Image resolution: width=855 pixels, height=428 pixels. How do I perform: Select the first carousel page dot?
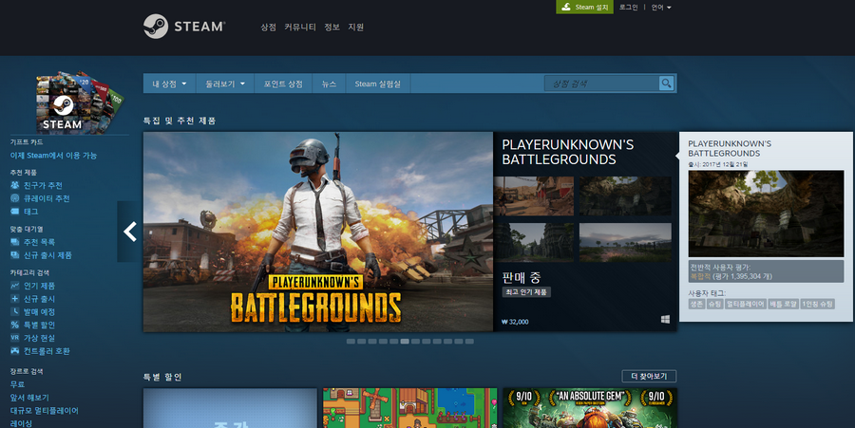point(351,342)
